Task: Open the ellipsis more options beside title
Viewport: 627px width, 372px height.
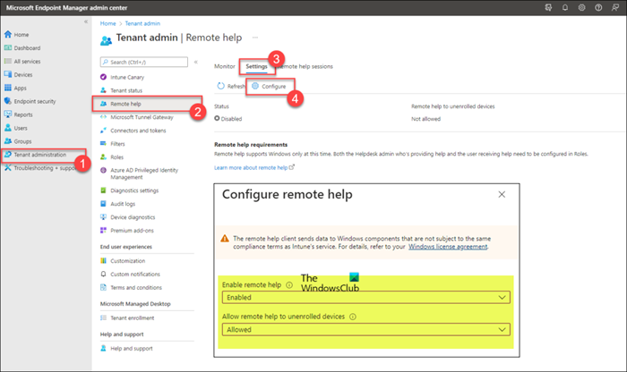Action: (x=255, y=38)
